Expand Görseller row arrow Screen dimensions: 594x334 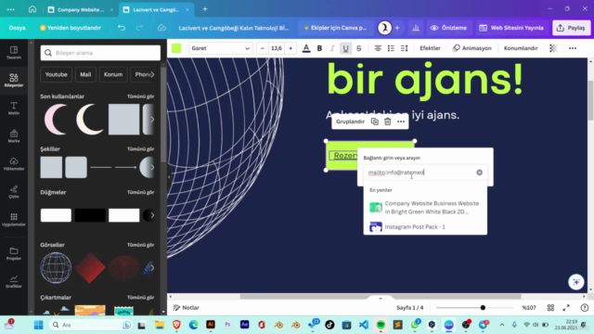coord(152,268)
